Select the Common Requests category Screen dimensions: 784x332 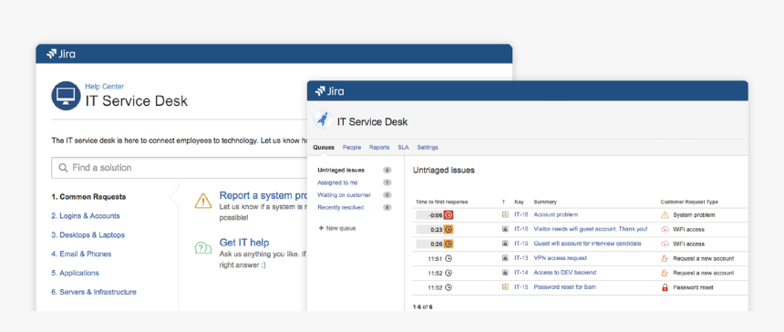(x=88, y=197)
